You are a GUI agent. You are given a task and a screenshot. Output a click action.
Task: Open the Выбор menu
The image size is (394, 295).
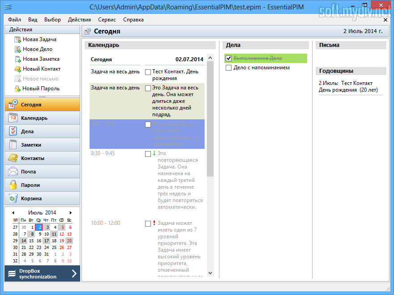[52, 20]
